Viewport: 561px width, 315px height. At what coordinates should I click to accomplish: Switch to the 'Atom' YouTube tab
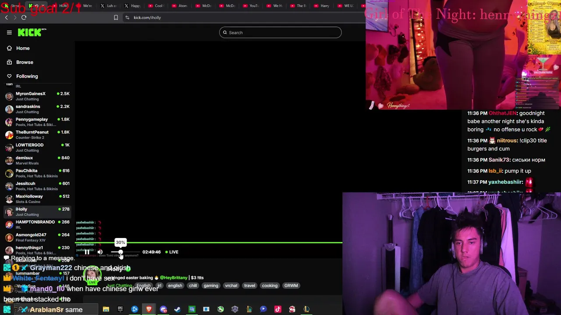pos(179,6)
